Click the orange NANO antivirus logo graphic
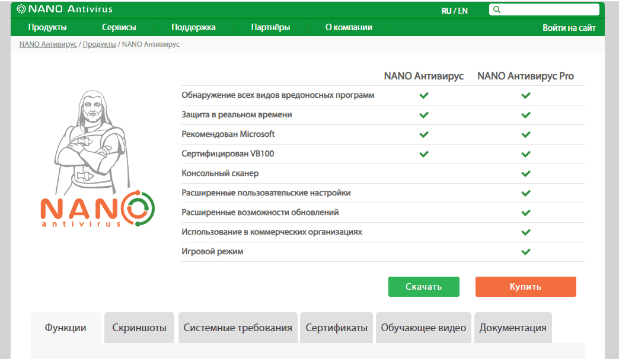The width and height of the screenshot is (619, 359). point(97,209)
